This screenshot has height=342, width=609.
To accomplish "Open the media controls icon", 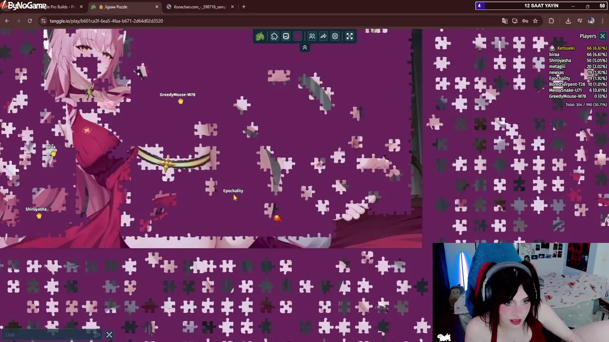I will point(580,21).
